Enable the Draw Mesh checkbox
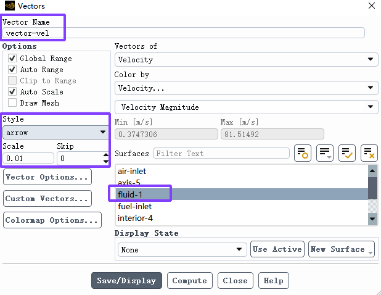Viewport: 381px width, 295px height. tap(12, 102)
